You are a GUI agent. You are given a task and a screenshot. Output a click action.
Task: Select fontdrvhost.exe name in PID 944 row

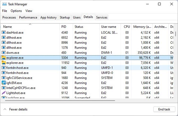[17, 73]
